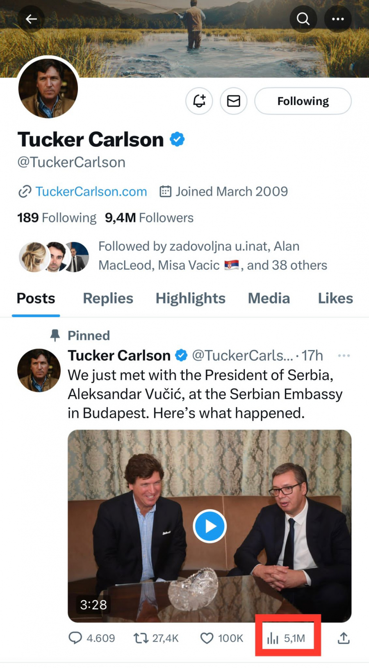The image size is (369, 668).
Task: View the 9,4M Followers list
Action: pos(149,217)
